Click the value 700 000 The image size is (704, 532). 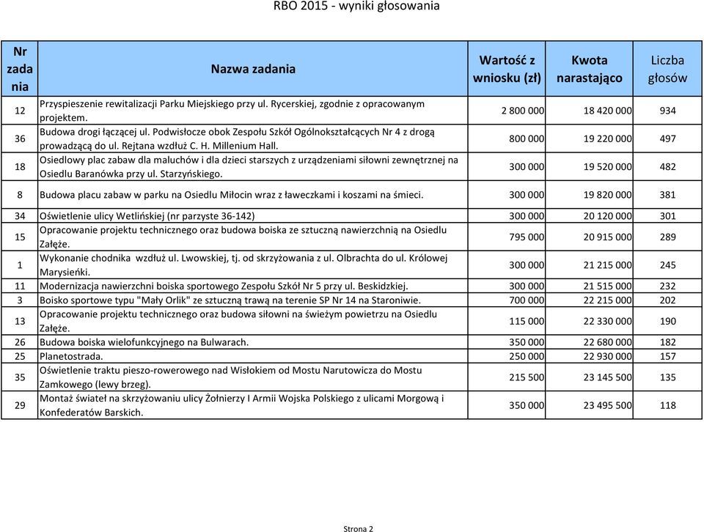click(x=527, y=300)
